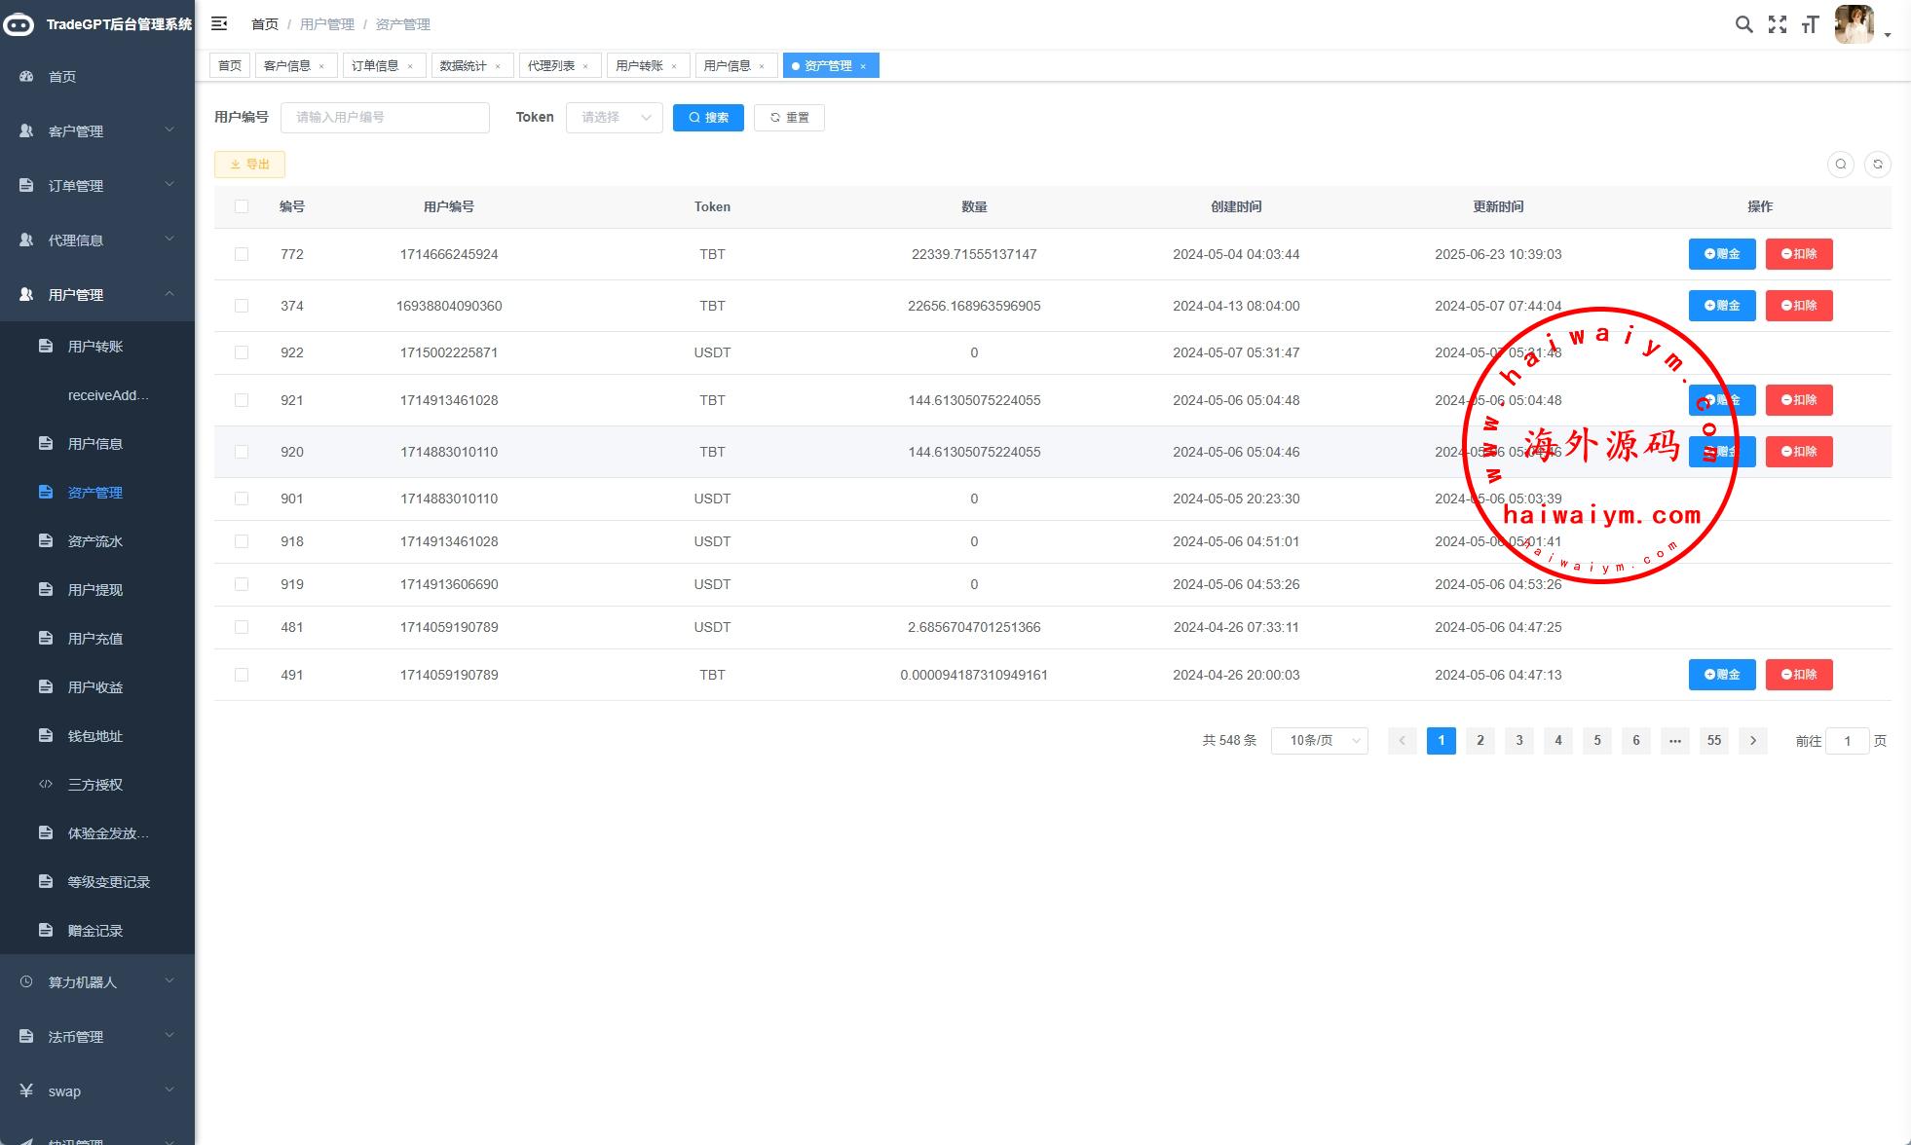The width and height of the screenshot is (1911, 1145).
Task: Click the user avatar in top right
Action: click(x=1854, y=24)
